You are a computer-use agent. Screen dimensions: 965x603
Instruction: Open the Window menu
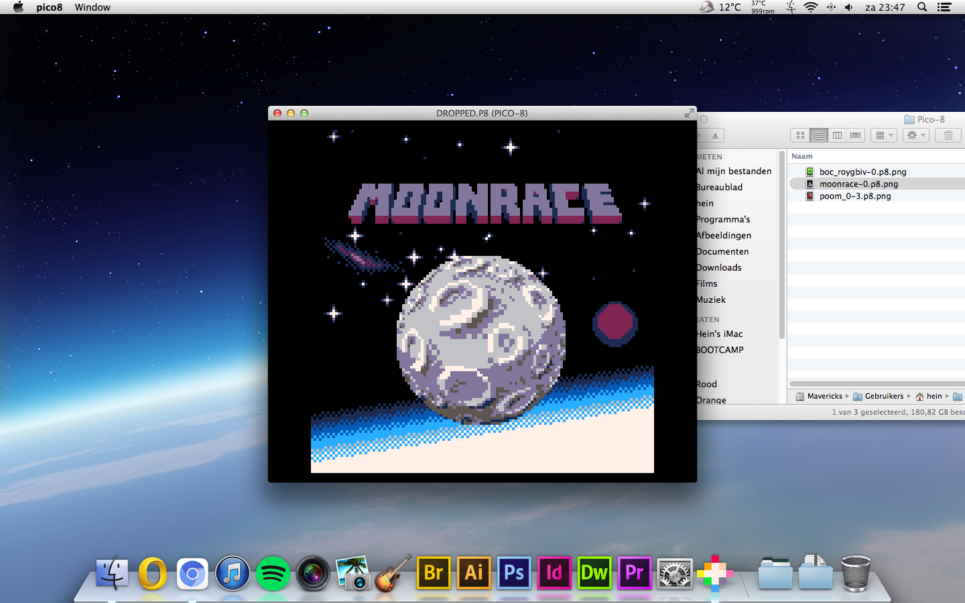pyautogui.click(x=92, y=7)
